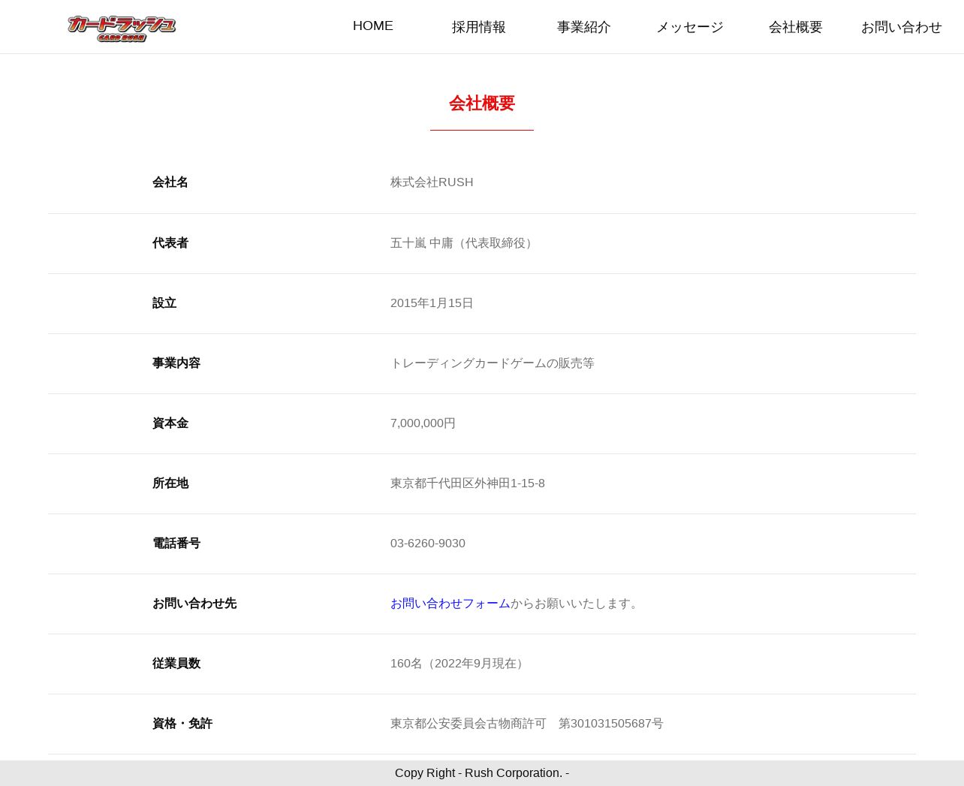The image size is (964, 786).
Task: Select 会社概要 in navigation bar
Action: click(x=796, y=27)
